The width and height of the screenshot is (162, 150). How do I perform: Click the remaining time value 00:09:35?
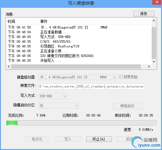146,115
